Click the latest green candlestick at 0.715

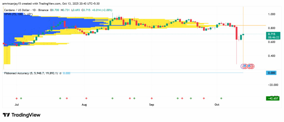pyautogui.click(x=243, y=35)
